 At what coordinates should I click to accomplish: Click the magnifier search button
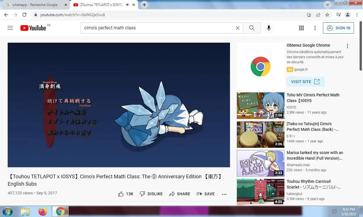pos(252,28)
